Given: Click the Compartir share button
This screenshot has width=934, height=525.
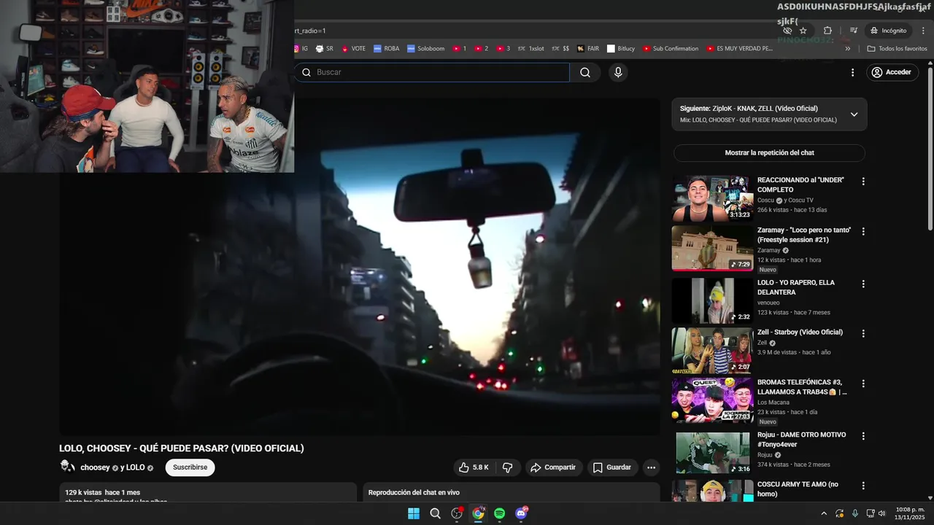Looking at the screenshot, I should pos(552,467).
